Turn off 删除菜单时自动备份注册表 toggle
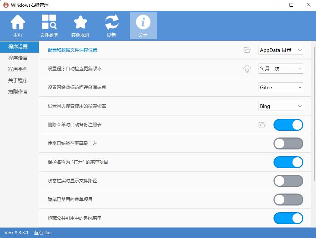316x238 pixels. tap(288, 125)
